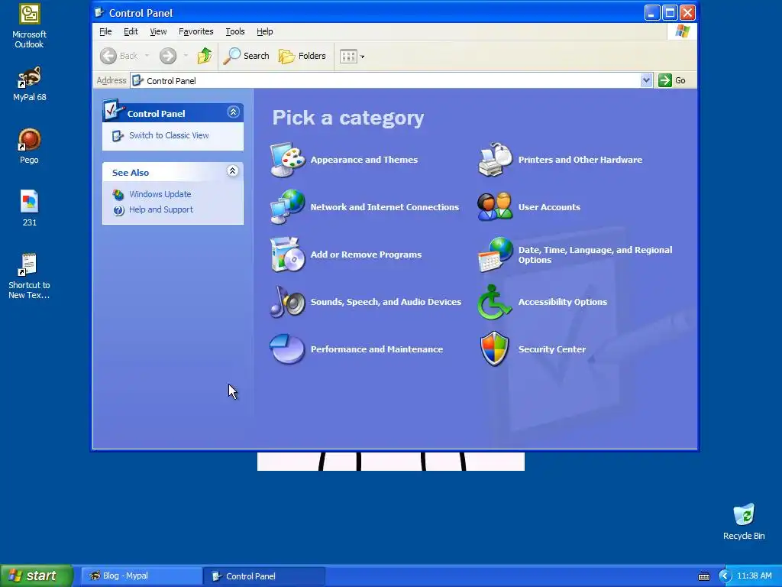Click the Up folder toolbar icon
Screen dimensions: 782x587
pyautogui.click(x=205, y=56)
